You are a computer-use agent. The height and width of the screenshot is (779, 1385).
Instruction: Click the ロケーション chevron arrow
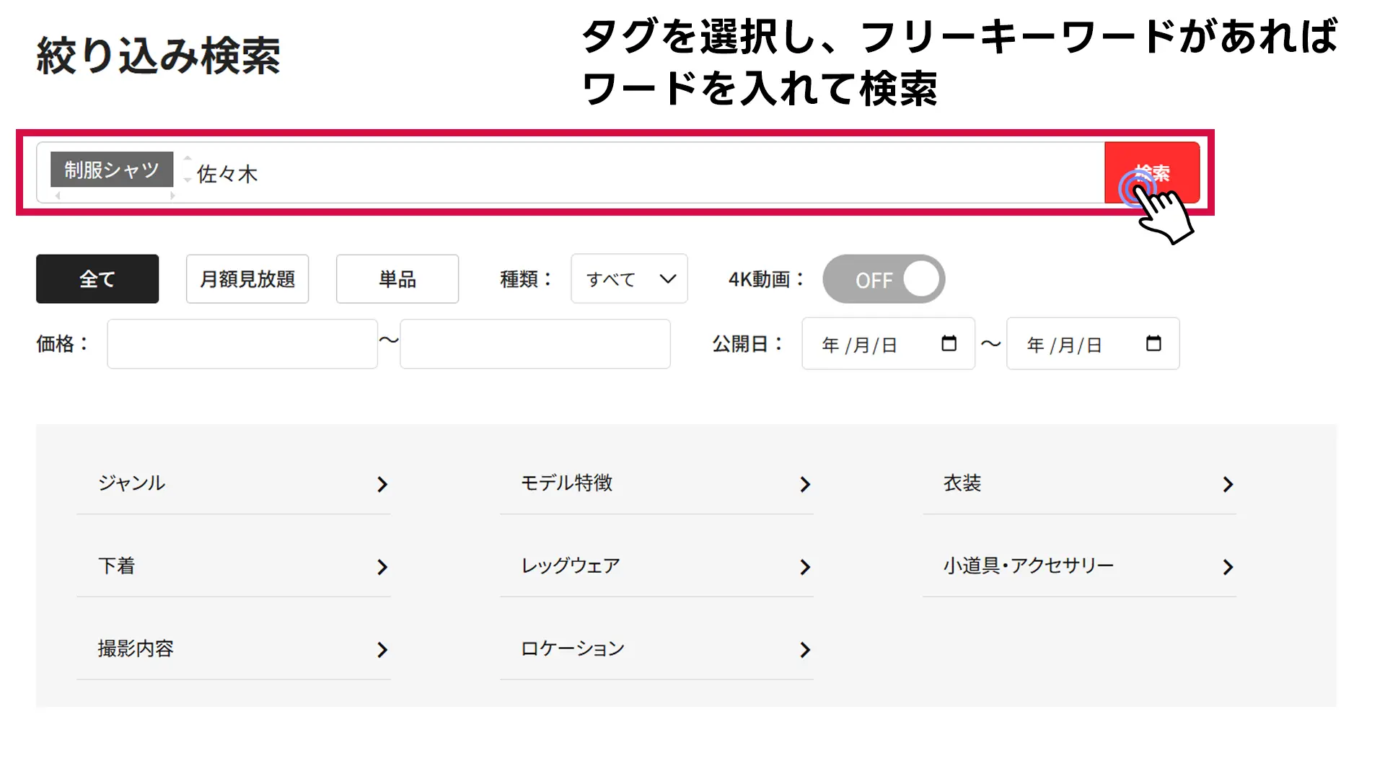click(x=805, y=650)
